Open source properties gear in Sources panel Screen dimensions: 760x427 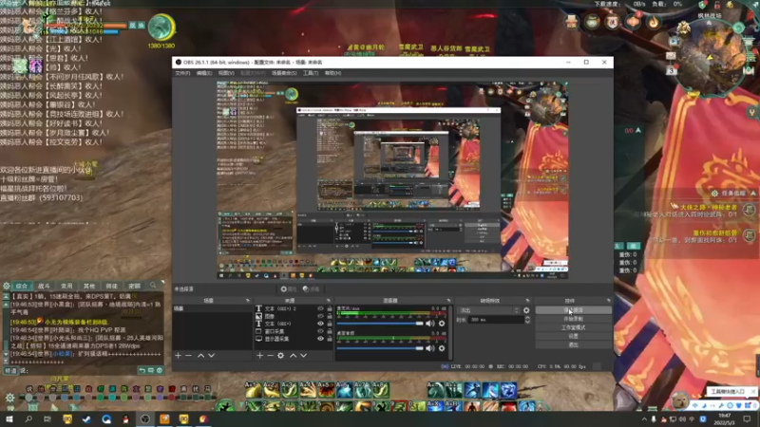point(280,355)
